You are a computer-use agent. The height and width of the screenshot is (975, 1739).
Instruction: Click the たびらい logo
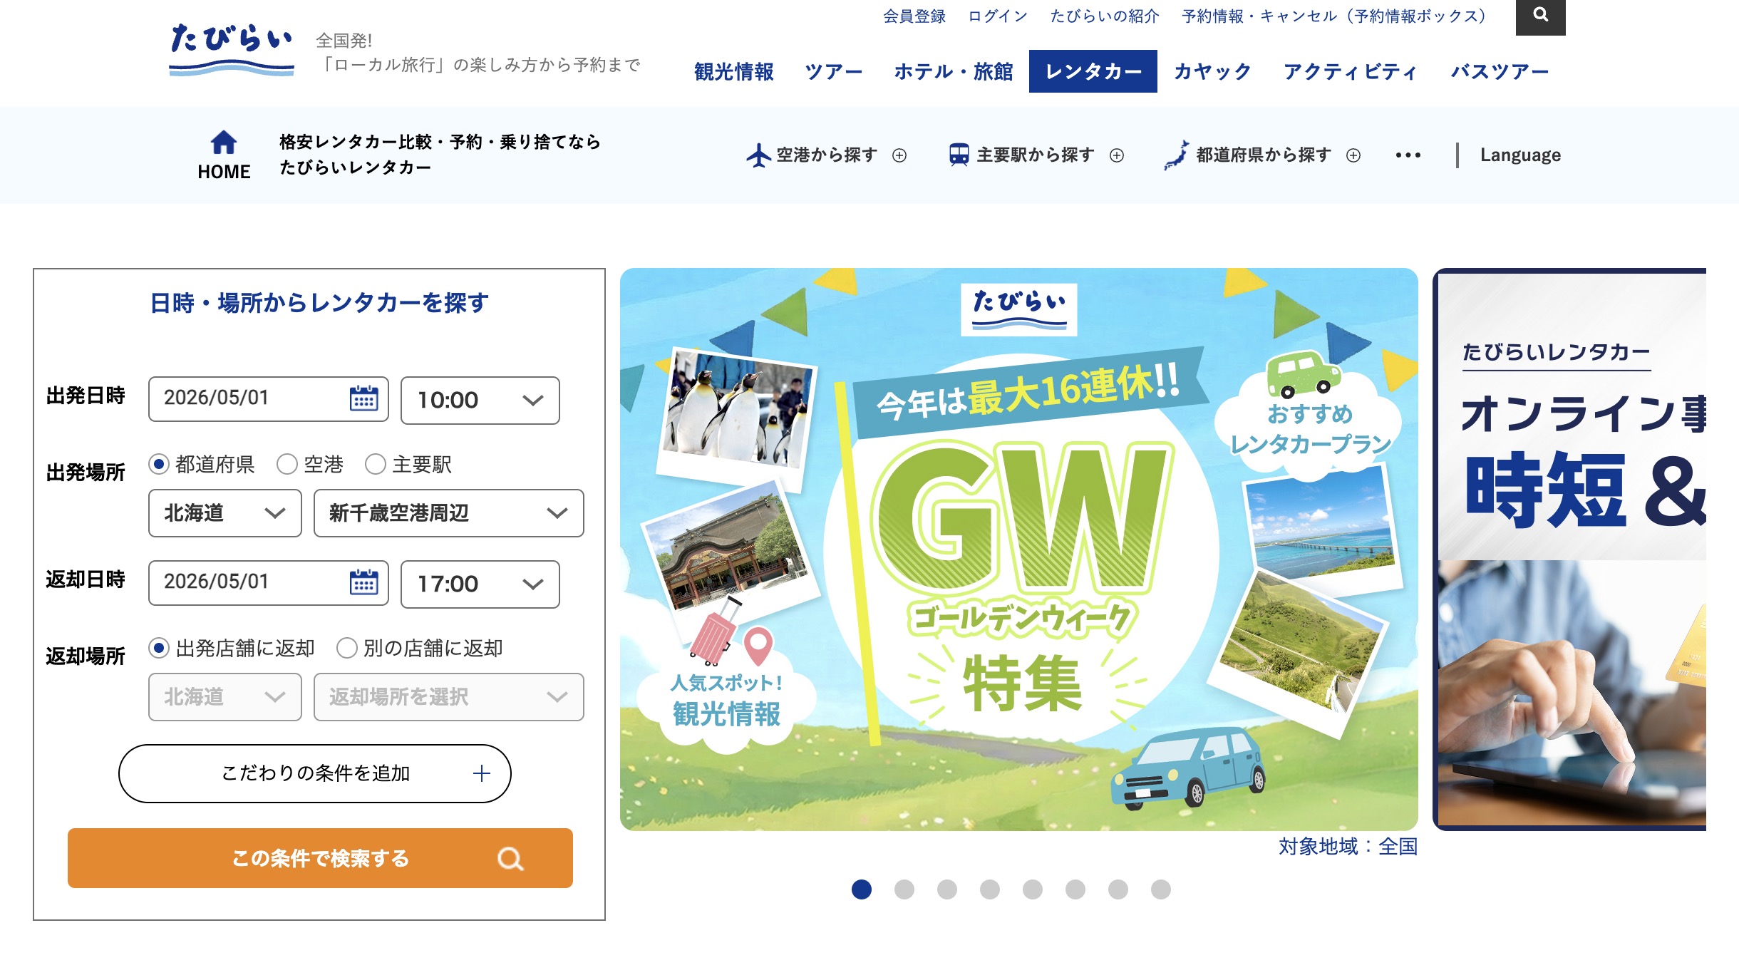pos(232,48)
